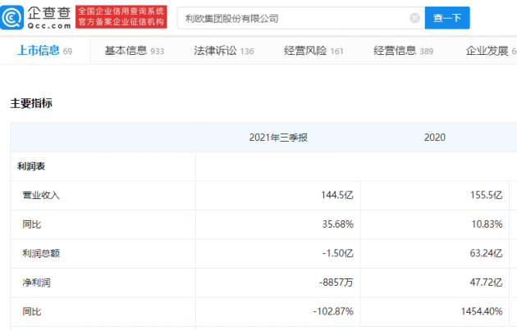The width and height of the screenshot is (517, 330).
Task: Click the 营业收入 row label
Action: click(42, 195)
